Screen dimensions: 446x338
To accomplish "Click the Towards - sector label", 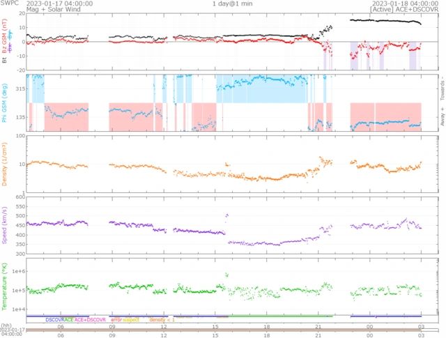I will [440, 85].
